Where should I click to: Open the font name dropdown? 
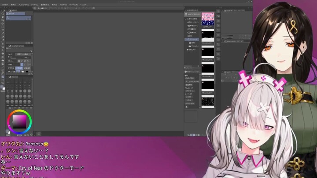point(23,54)
